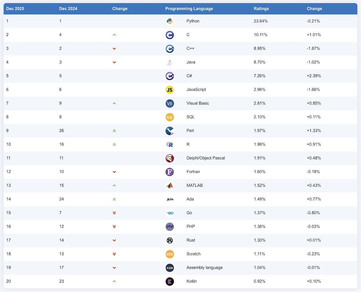
Task: Click the Scratch language name
Action: [x=193, y=254]
